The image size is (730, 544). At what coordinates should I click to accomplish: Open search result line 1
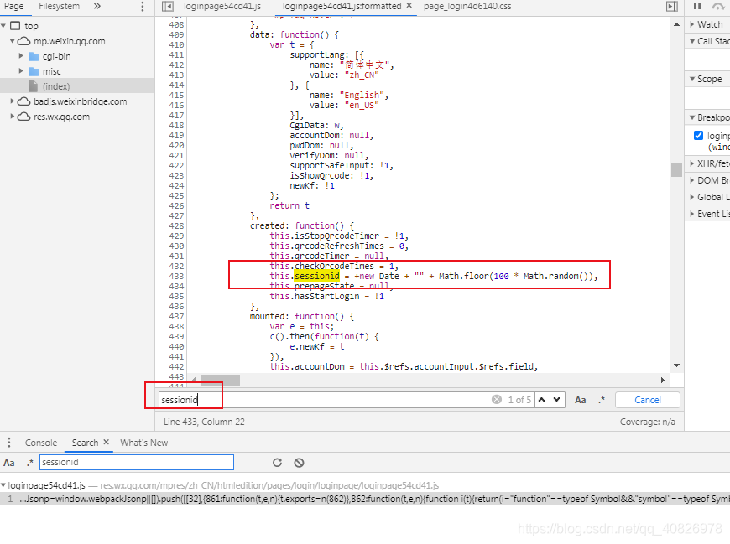tap(365, 499)
